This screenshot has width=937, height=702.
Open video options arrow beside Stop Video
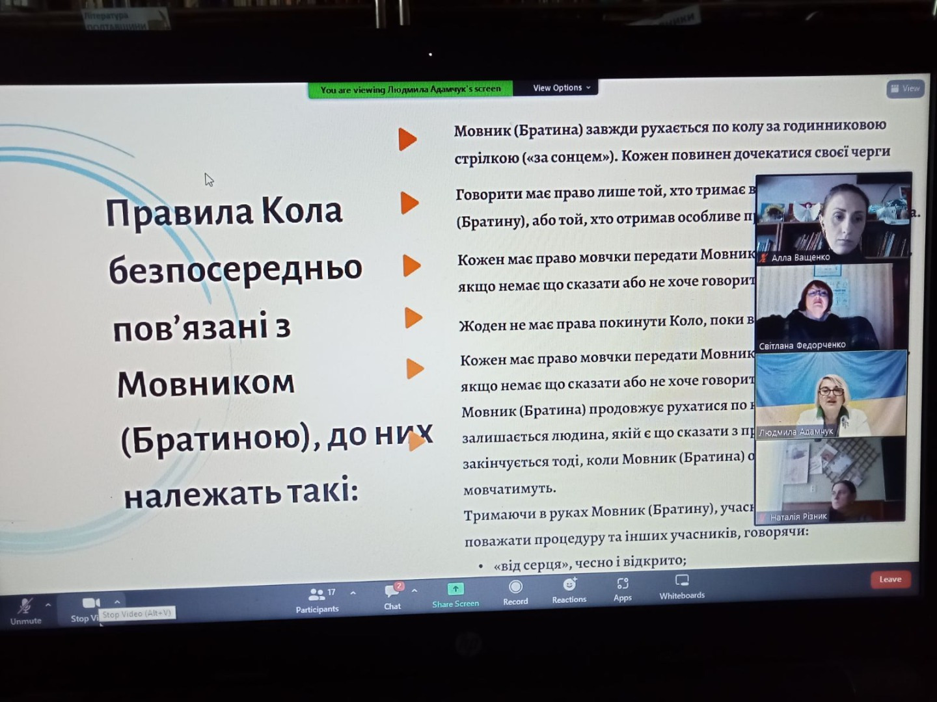(x=117, y=601)
